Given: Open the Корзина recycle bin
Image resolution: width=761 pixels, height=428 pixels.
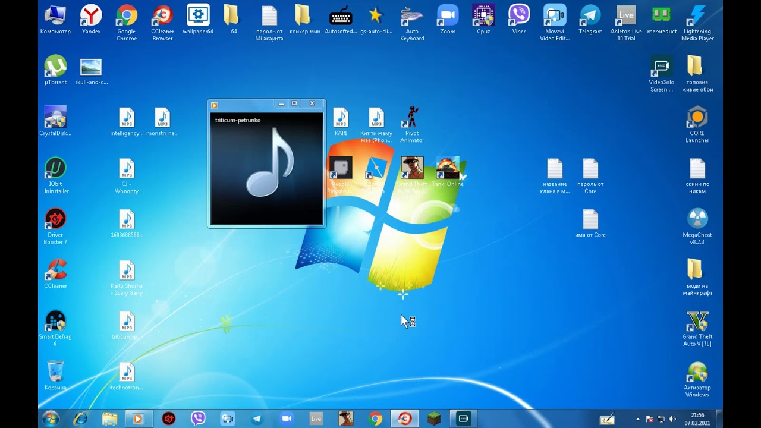Looking at the screenshot, I should (x=55, y=376).
